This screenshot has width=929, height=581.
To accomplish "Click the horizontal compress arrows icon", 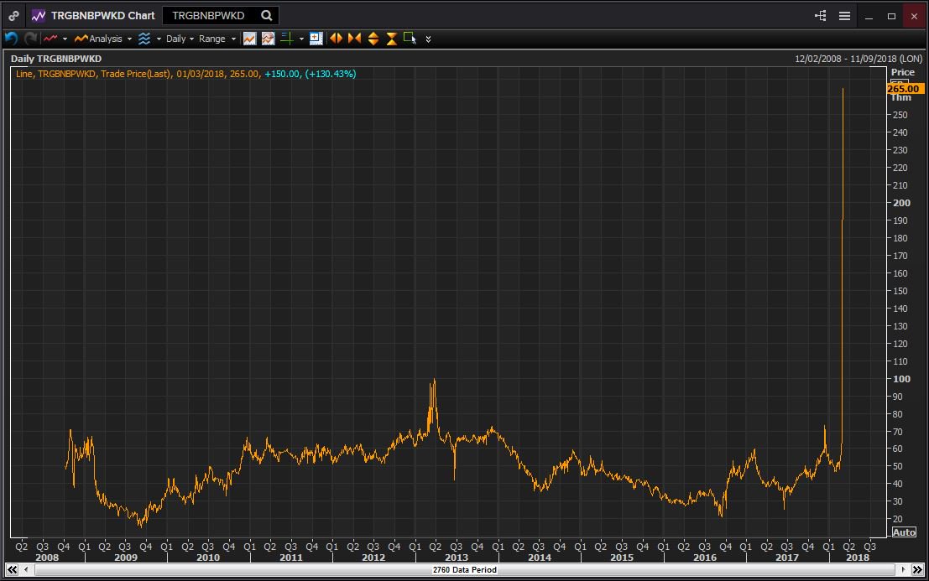I will pyautogui.click(x=354, y=39).
